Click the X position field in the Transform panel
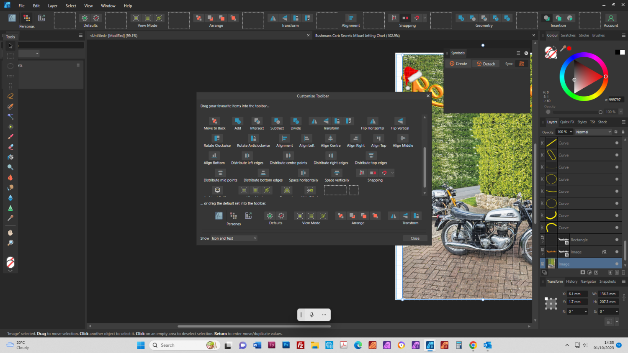This screenshot has width=628, height=353. click(577, 294)
